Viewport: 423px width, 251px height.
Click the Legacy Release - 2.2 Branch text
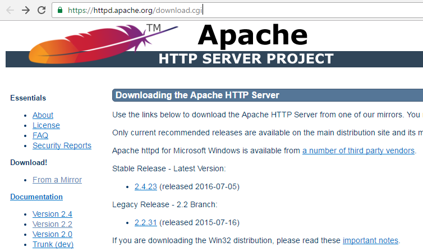click(x=165, y=204)
